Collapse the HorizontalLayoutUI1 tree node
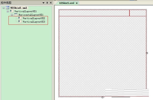Image resolution: width=153 pixels, height=100 pixels. tap(12, 15)
